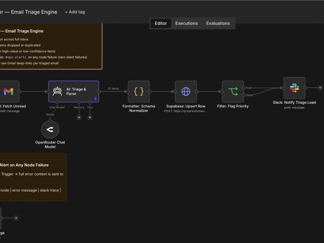Image resolution: width=324 pixels, height=243 pixels.
Task: Add a node after the bottom-left node
Action: pos(16,218)
